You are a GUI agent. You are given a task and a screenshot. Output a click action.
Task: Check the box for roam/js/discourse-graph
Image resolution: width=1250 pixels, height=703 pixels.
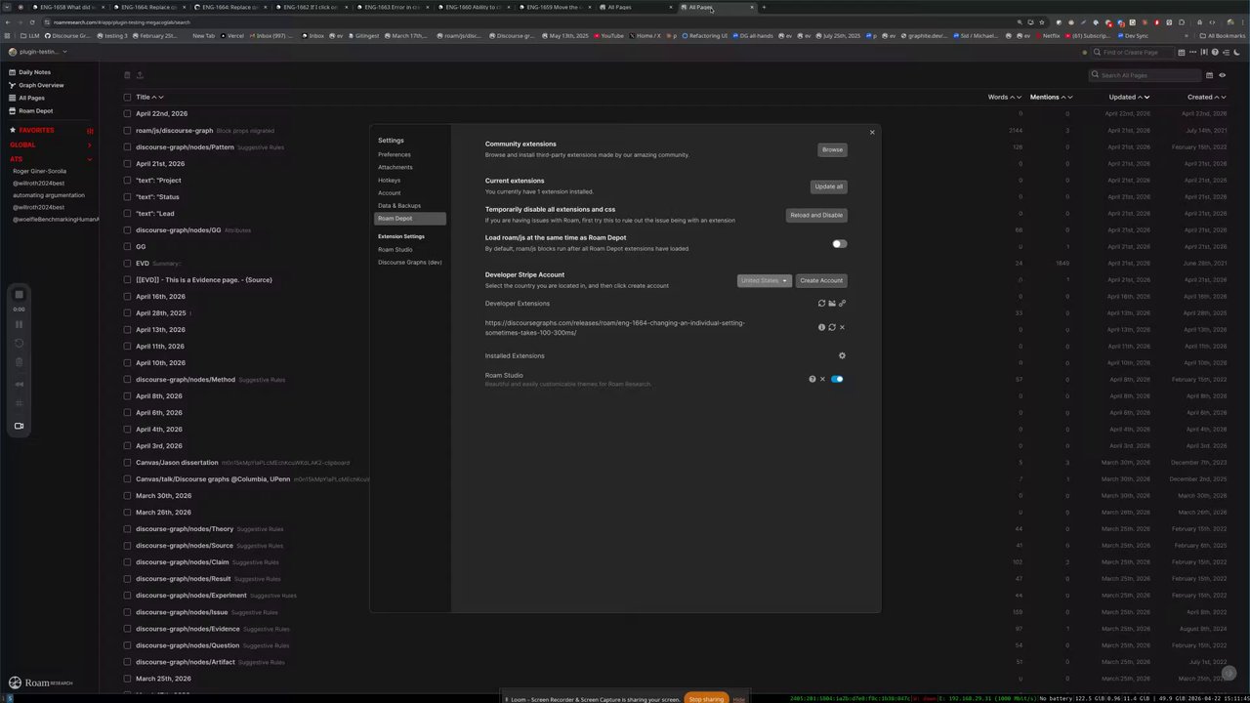coord(127,130)
